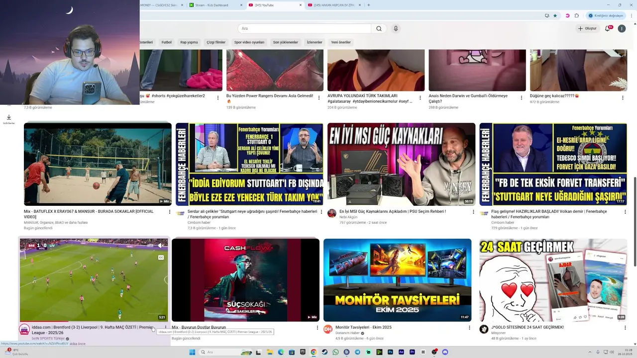Open Cimbom haber avatar on Flaş gelişme
Screen dimensions: 637x358
tap(484, 213)
